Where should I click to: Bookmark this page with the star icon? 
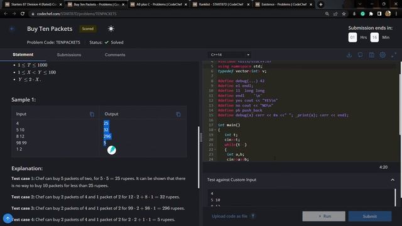tap(344, 14)
